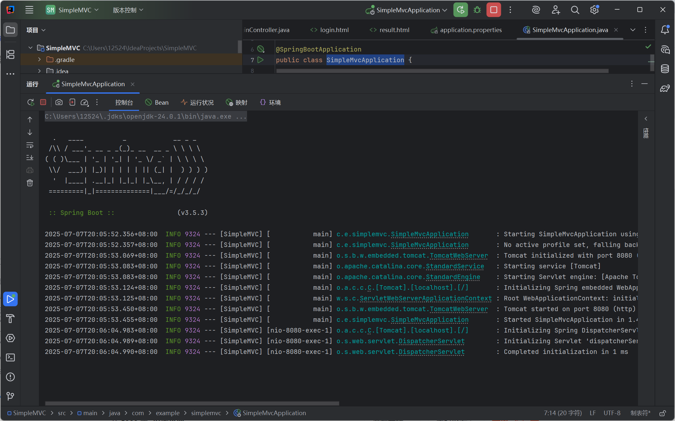Open the Problems tool window icon

[10, 377]
